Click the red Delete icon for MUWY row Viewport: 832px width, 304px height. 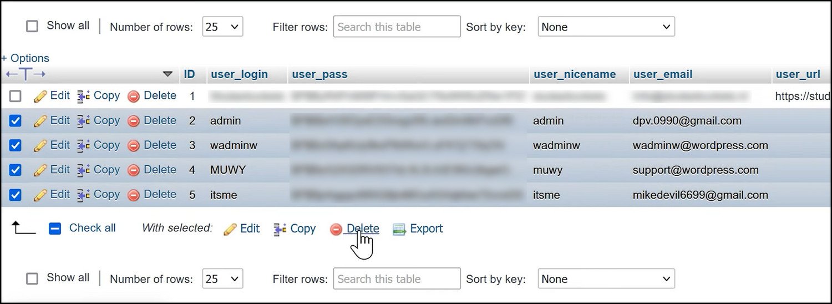point(133,170)
